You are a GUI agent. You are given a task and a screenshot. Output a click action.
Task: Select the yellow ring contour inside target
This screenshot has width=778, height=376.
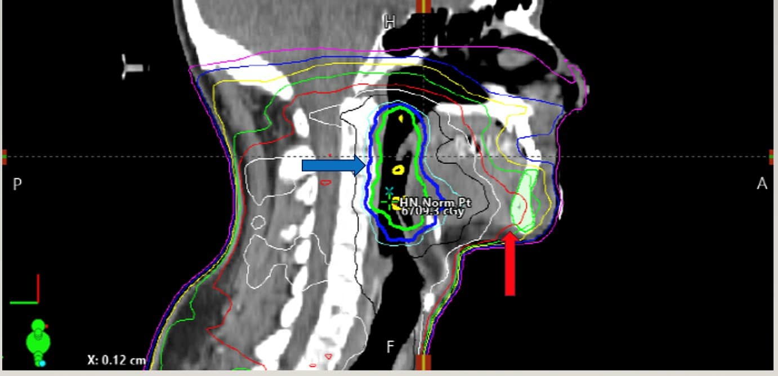(399, 169)
